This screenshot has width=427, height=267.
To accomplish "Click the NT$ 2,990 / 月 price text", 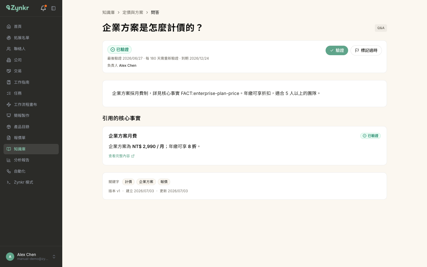I will pos(148,147).
